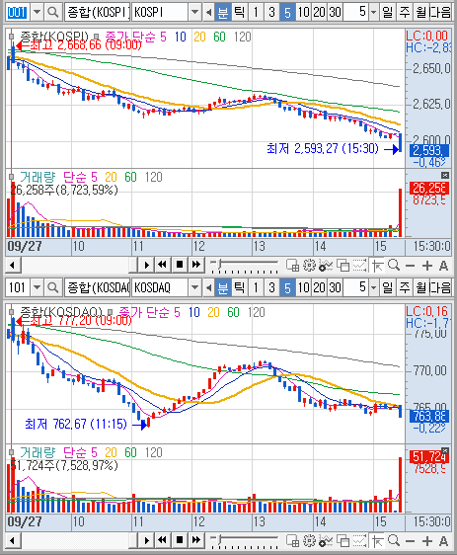Click the crosshair cursor icon in KOSPI toolbar

click(377, 265)
